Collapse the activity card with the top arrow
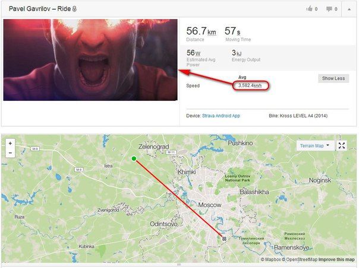 [x=349, y=9]
